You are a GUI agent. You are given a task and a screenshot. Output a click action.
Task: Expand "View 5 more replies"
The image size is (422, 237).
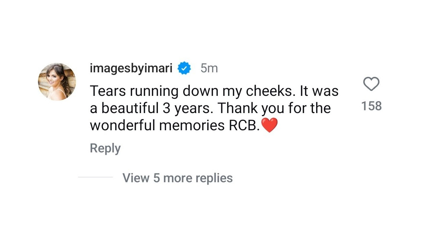coord(177,178)
